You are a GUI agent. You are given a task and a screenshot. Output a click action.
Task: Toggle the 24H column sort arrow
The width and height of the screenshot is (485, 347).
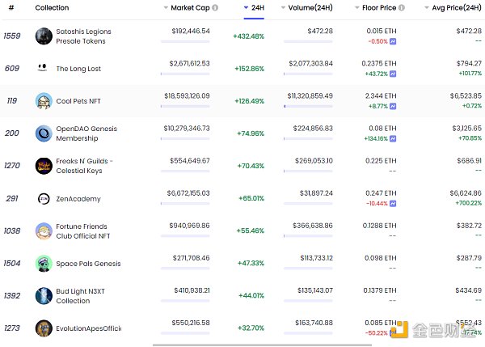tap(246, 8)
